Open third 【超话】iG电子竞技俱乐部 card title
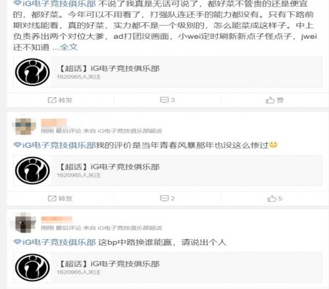The height and width of the screenshot is (289, 329). point(109,264)
